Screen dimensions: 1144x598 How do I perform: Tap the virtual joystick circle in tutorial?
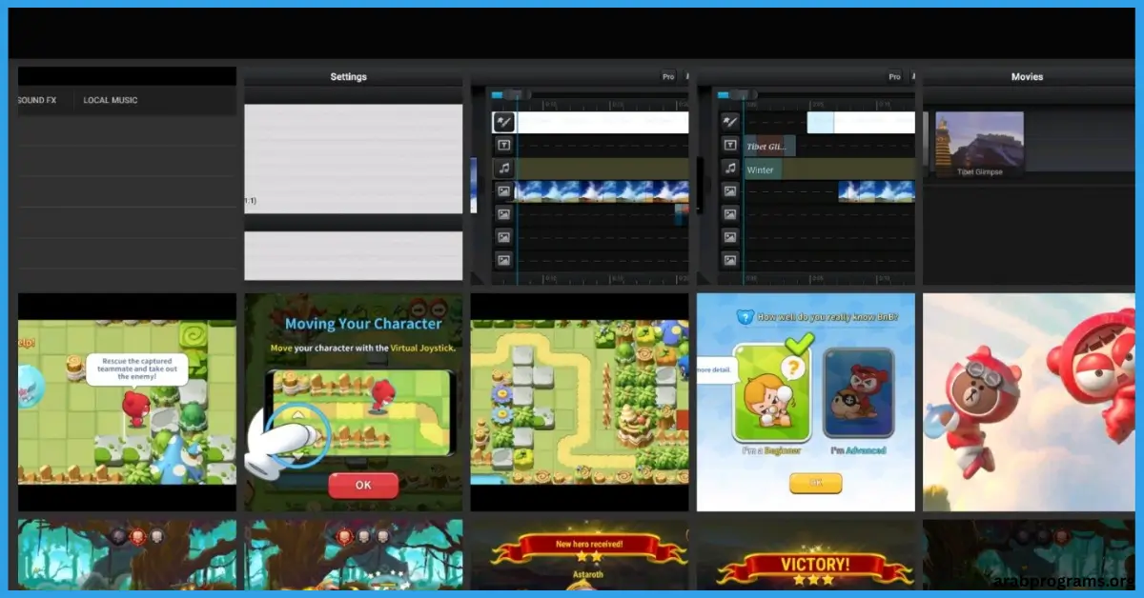[297, 433]
